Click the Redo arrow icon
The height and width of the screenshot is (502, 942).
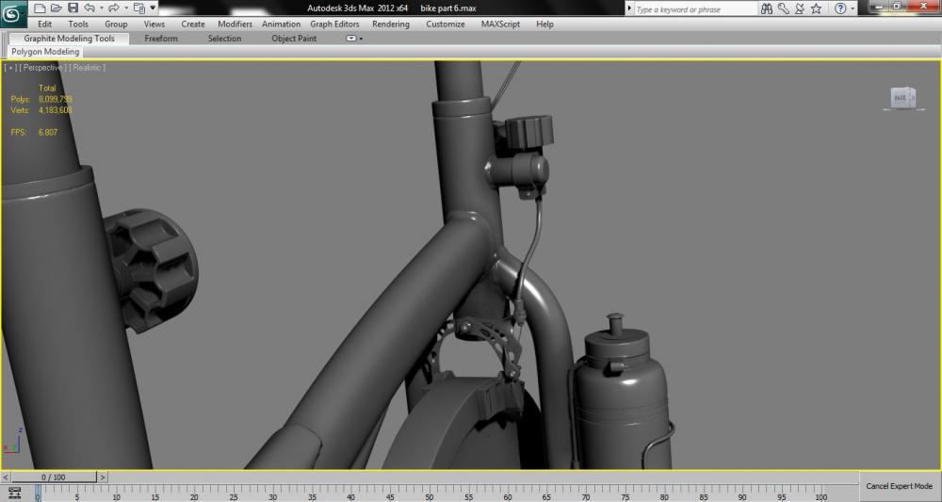tap(113, 8)
